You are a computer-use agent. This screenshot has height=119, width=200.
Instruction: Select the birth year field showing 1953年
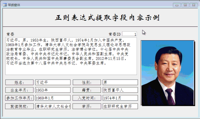[53, 90]
